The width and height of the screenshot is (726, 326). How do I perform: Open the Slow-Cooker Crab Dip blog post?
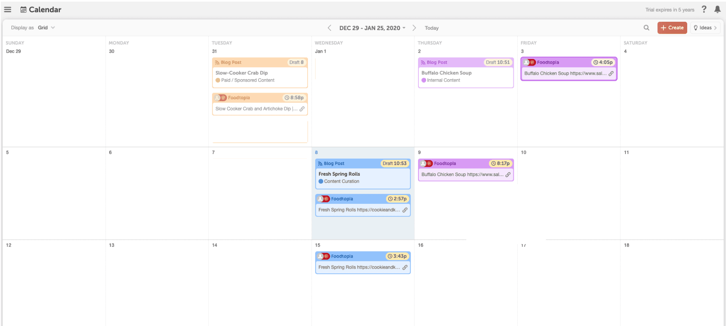[x=241, y=73]
